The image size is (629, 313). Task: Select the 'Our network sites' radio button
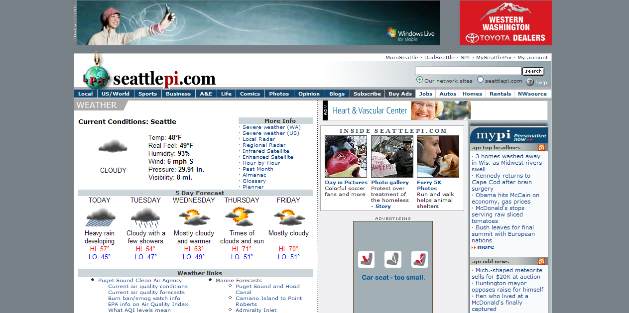point(419,80)
